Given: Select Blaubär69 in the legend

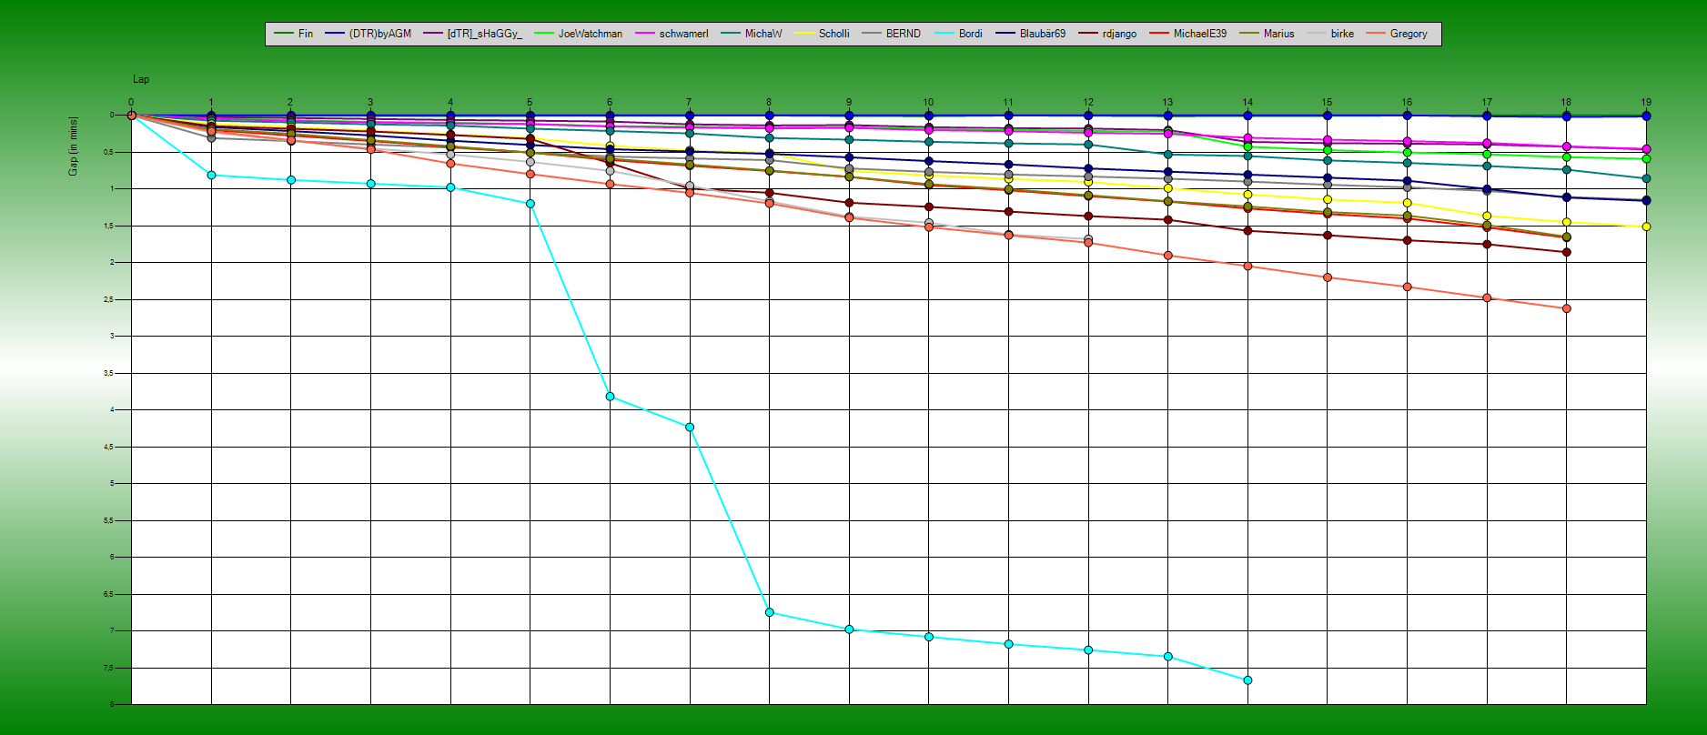Looking at the screenshot, I should click(x=1030, y=34).
